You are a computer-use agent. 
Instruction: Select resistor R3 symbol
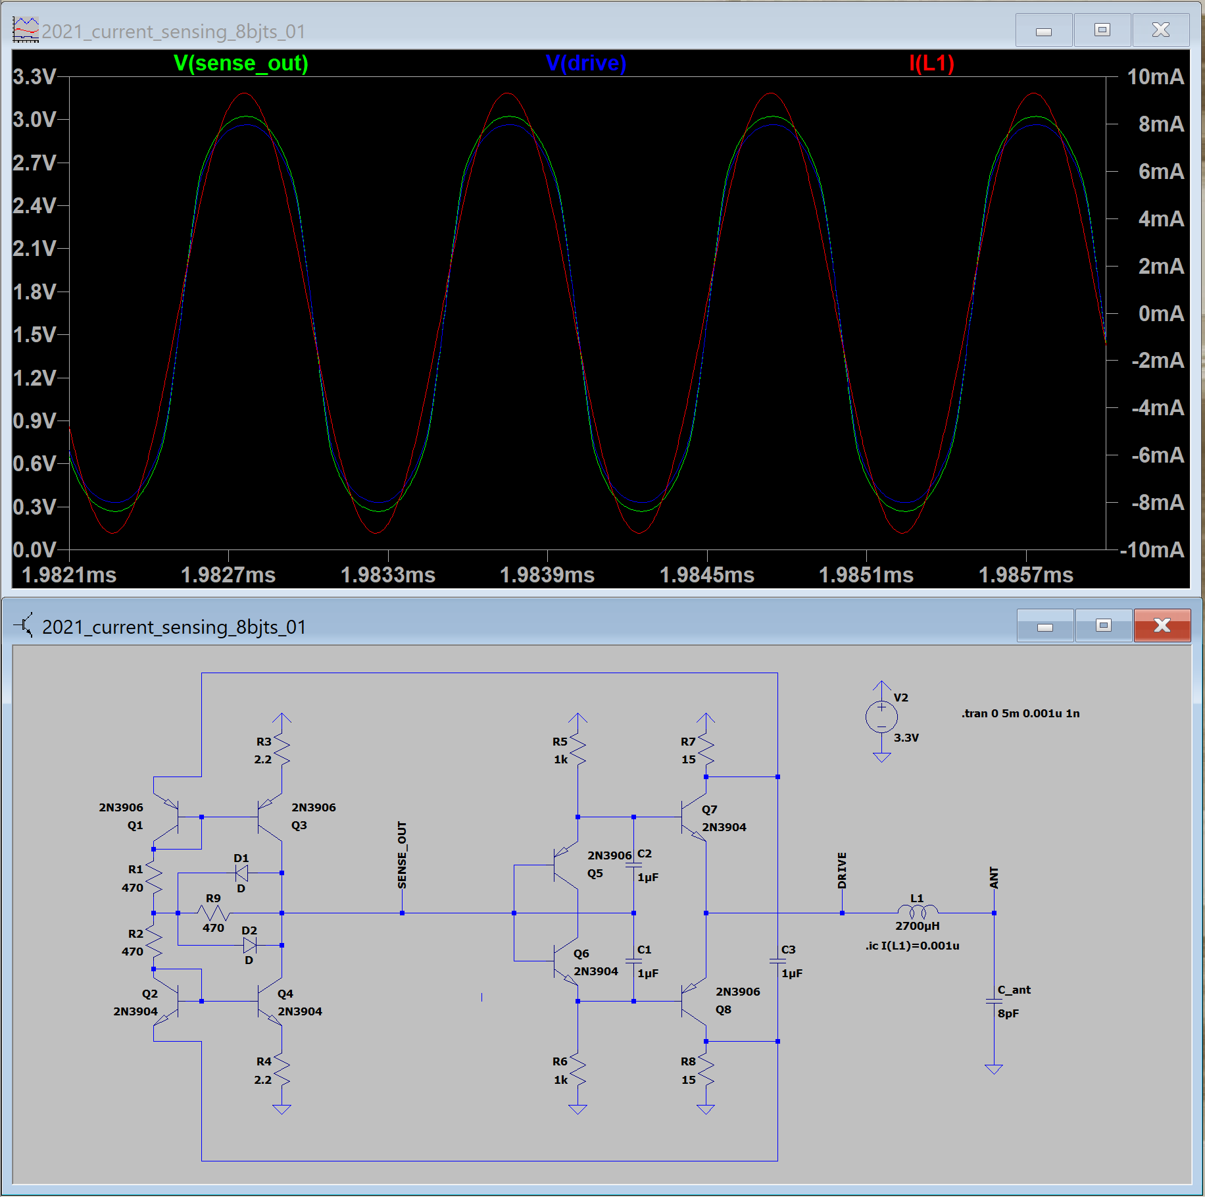(282, 750)
